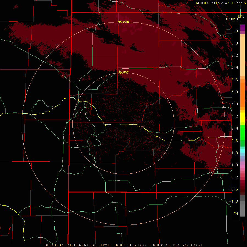Select the 7.4 value on color scale
Image resolution: width=247 pixels, height=247 pixels.
235,68
